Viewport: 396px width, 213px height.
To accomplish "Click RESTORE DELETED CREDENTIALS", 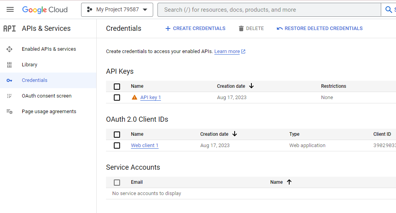I will coord(320,28).
